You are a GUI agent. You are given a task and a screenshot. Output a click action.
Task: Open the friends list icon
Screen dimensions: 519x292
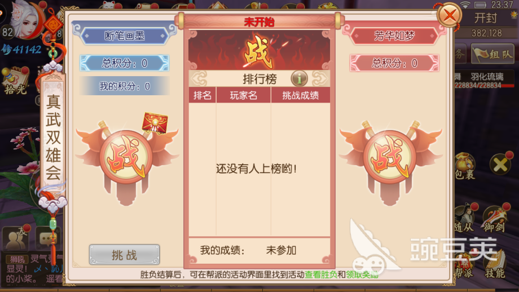tap(16, 239)
